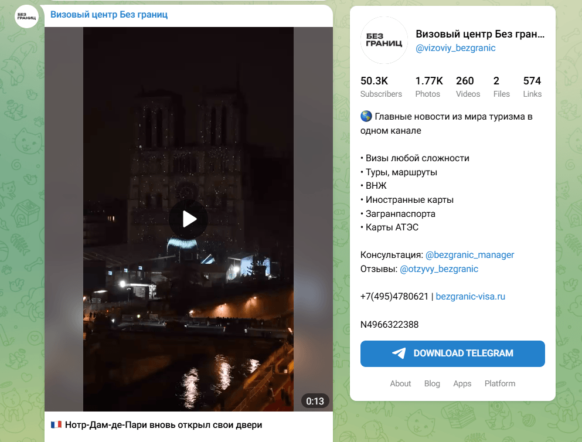Screen dimensions: 582x442
Task: Open post author Визовый центр Без границ
Action: point(109,15)
